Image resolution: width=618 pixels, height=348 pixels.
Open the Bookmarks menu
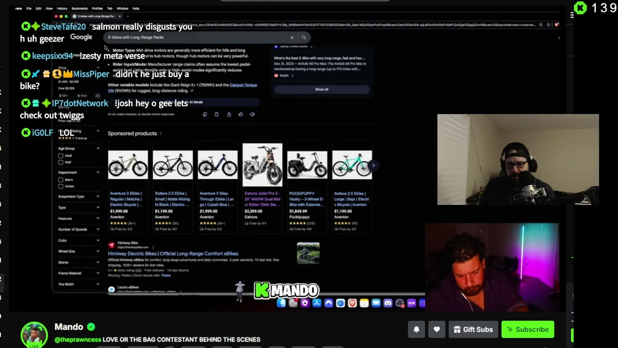[80, 8]
